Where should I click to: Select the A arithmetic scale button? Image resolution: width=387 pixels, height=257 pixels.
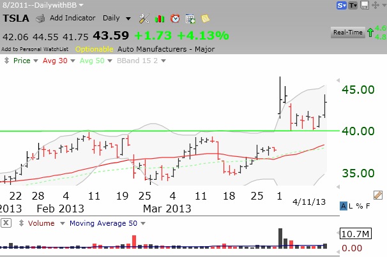344,206
